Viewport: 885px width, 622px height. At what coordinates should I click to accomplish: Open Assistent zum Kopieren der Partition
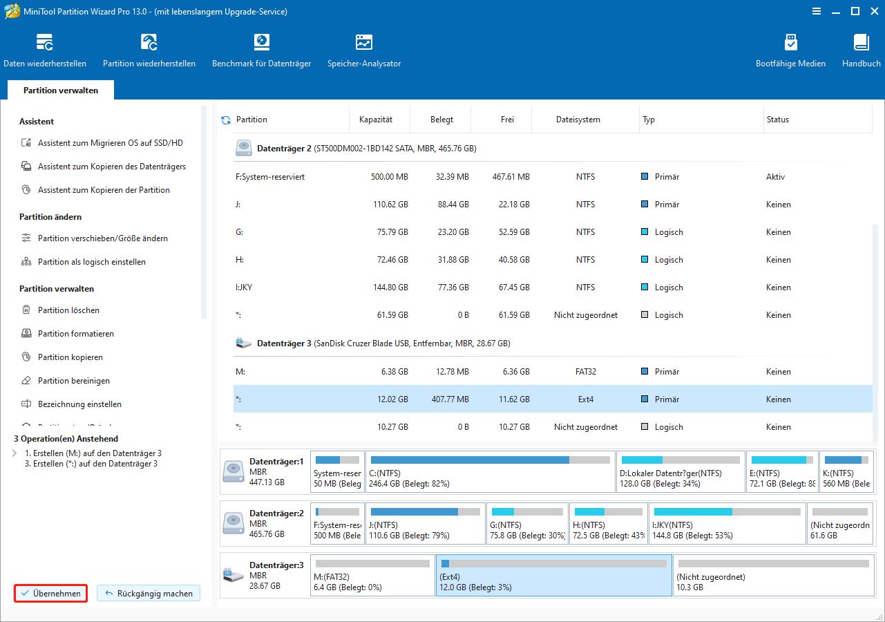coord(101,189)
